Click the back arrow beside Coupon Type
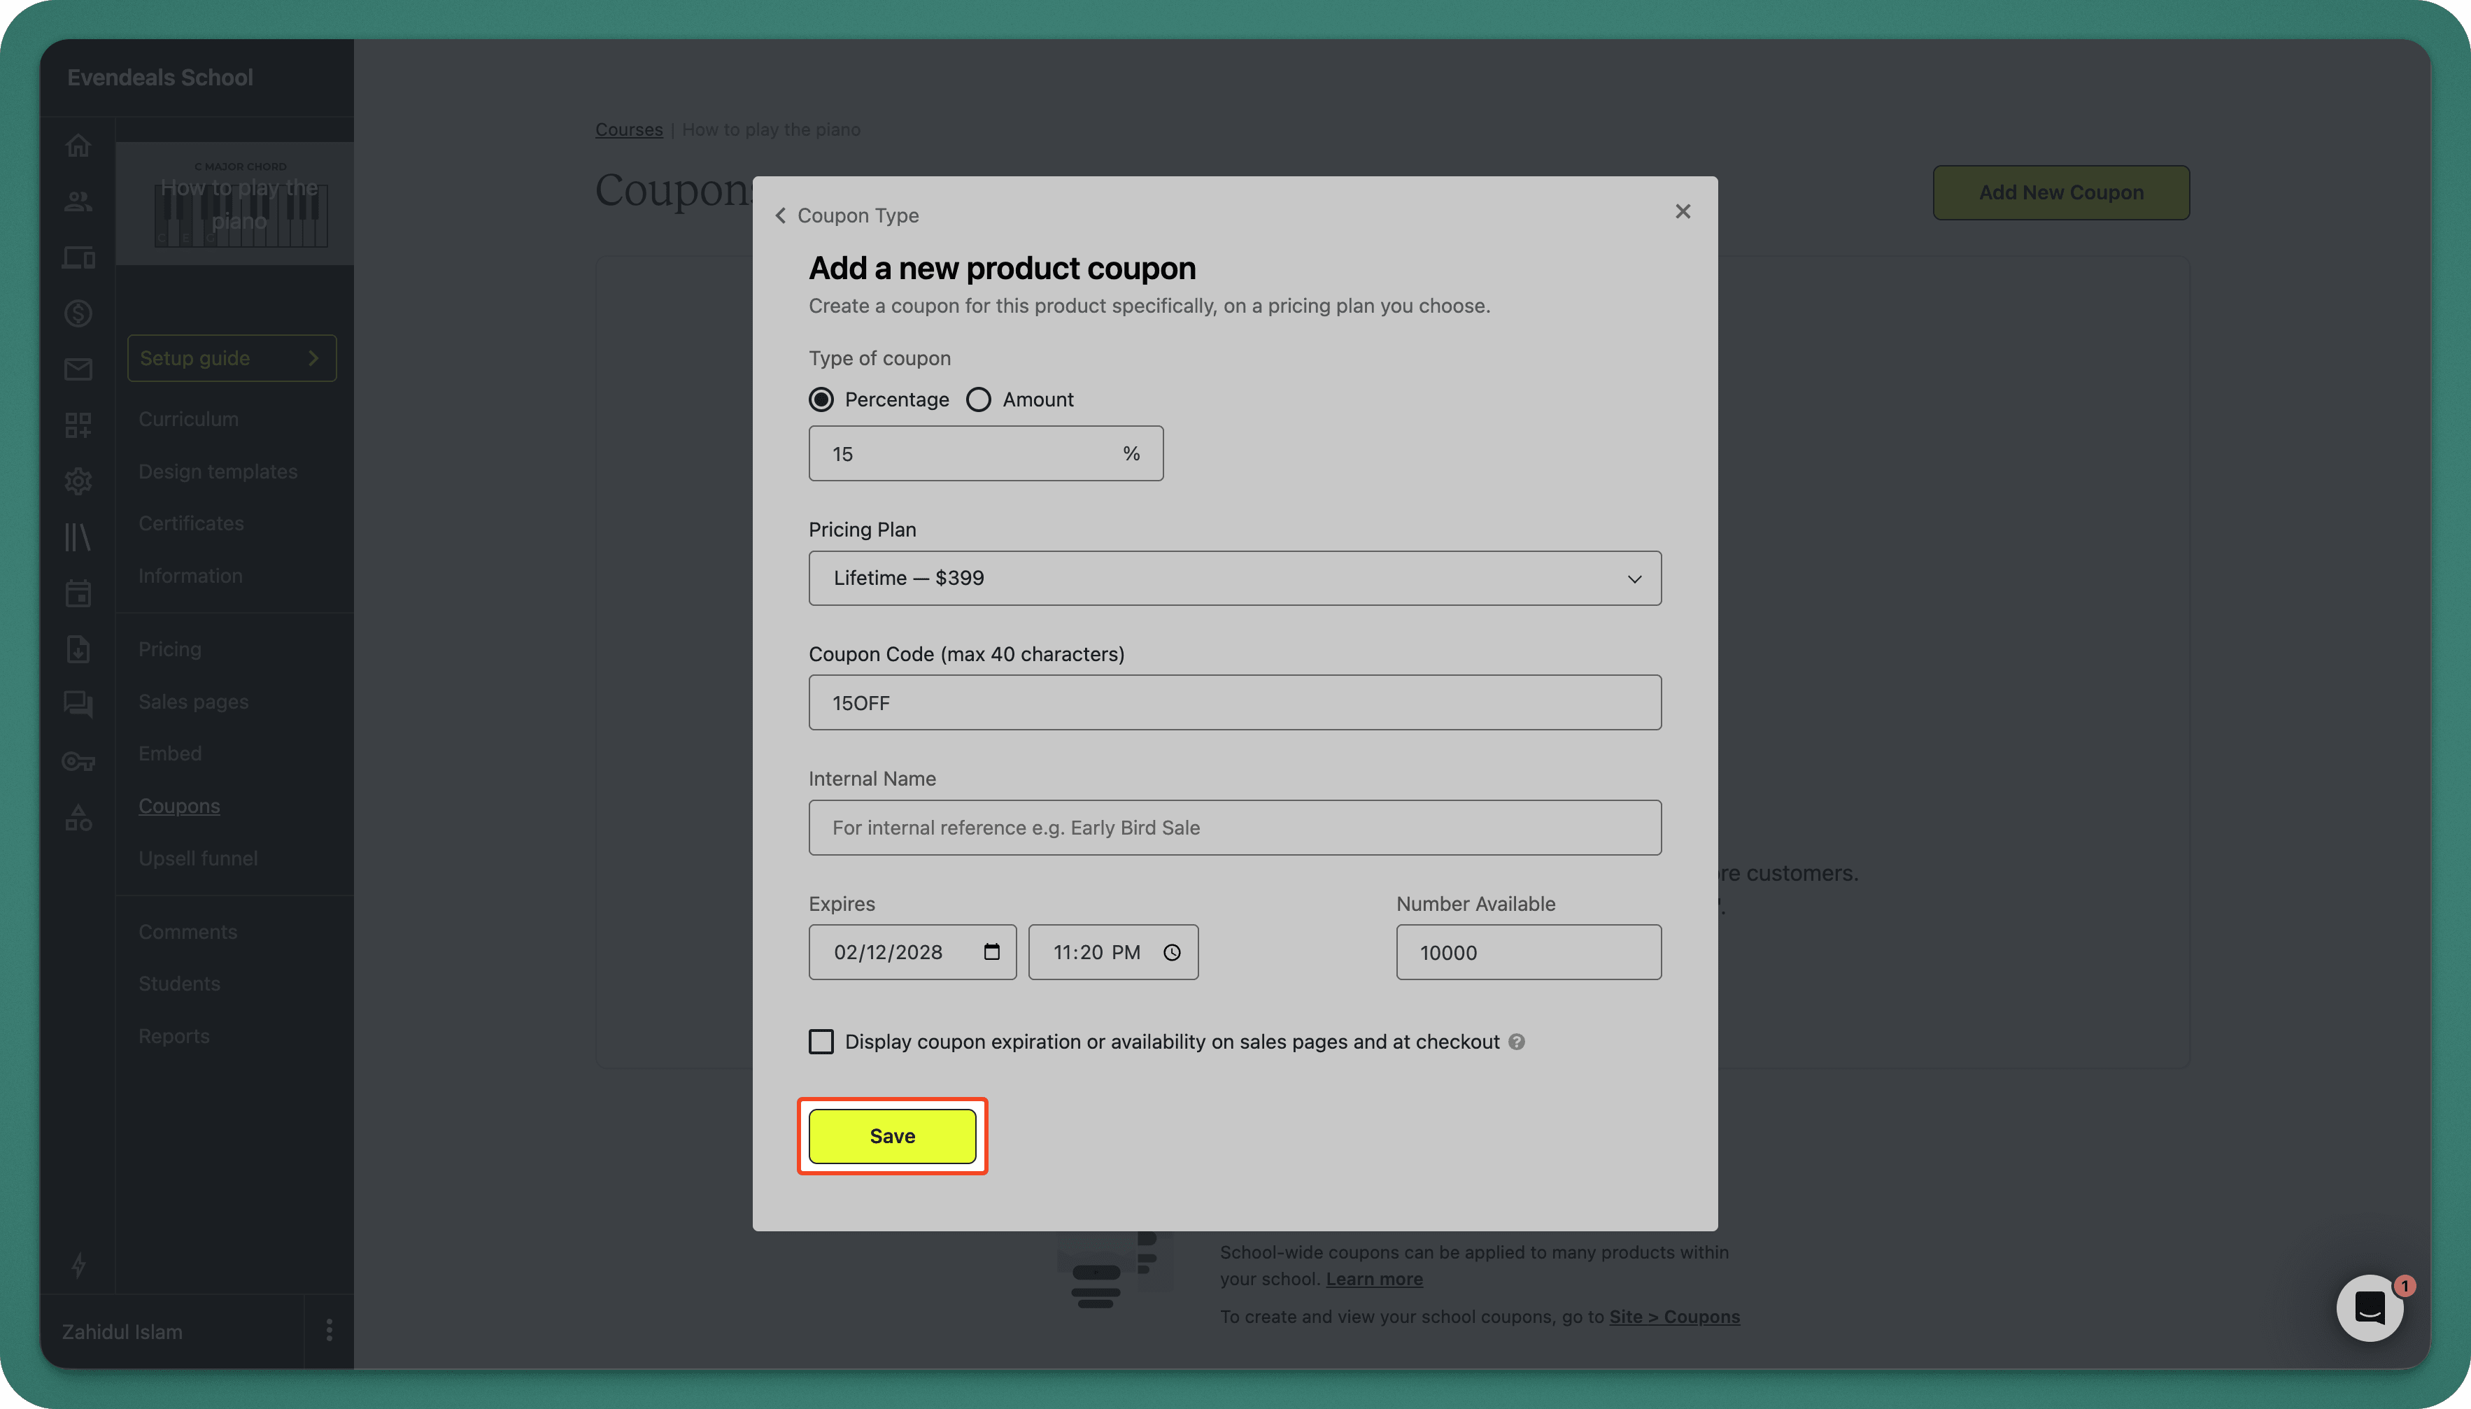 pyautogui.click(x=780, y=215)
